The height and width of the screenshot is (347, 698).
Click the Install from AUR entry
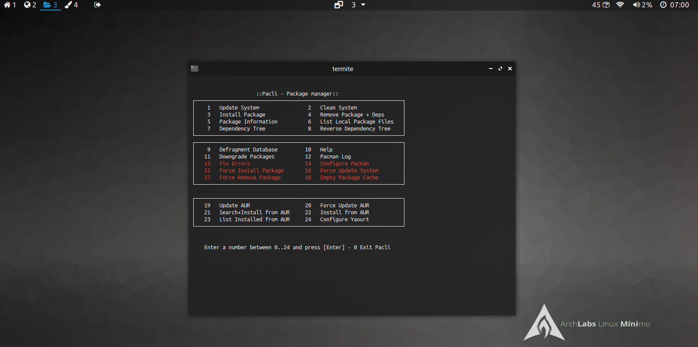coord(344,213)
